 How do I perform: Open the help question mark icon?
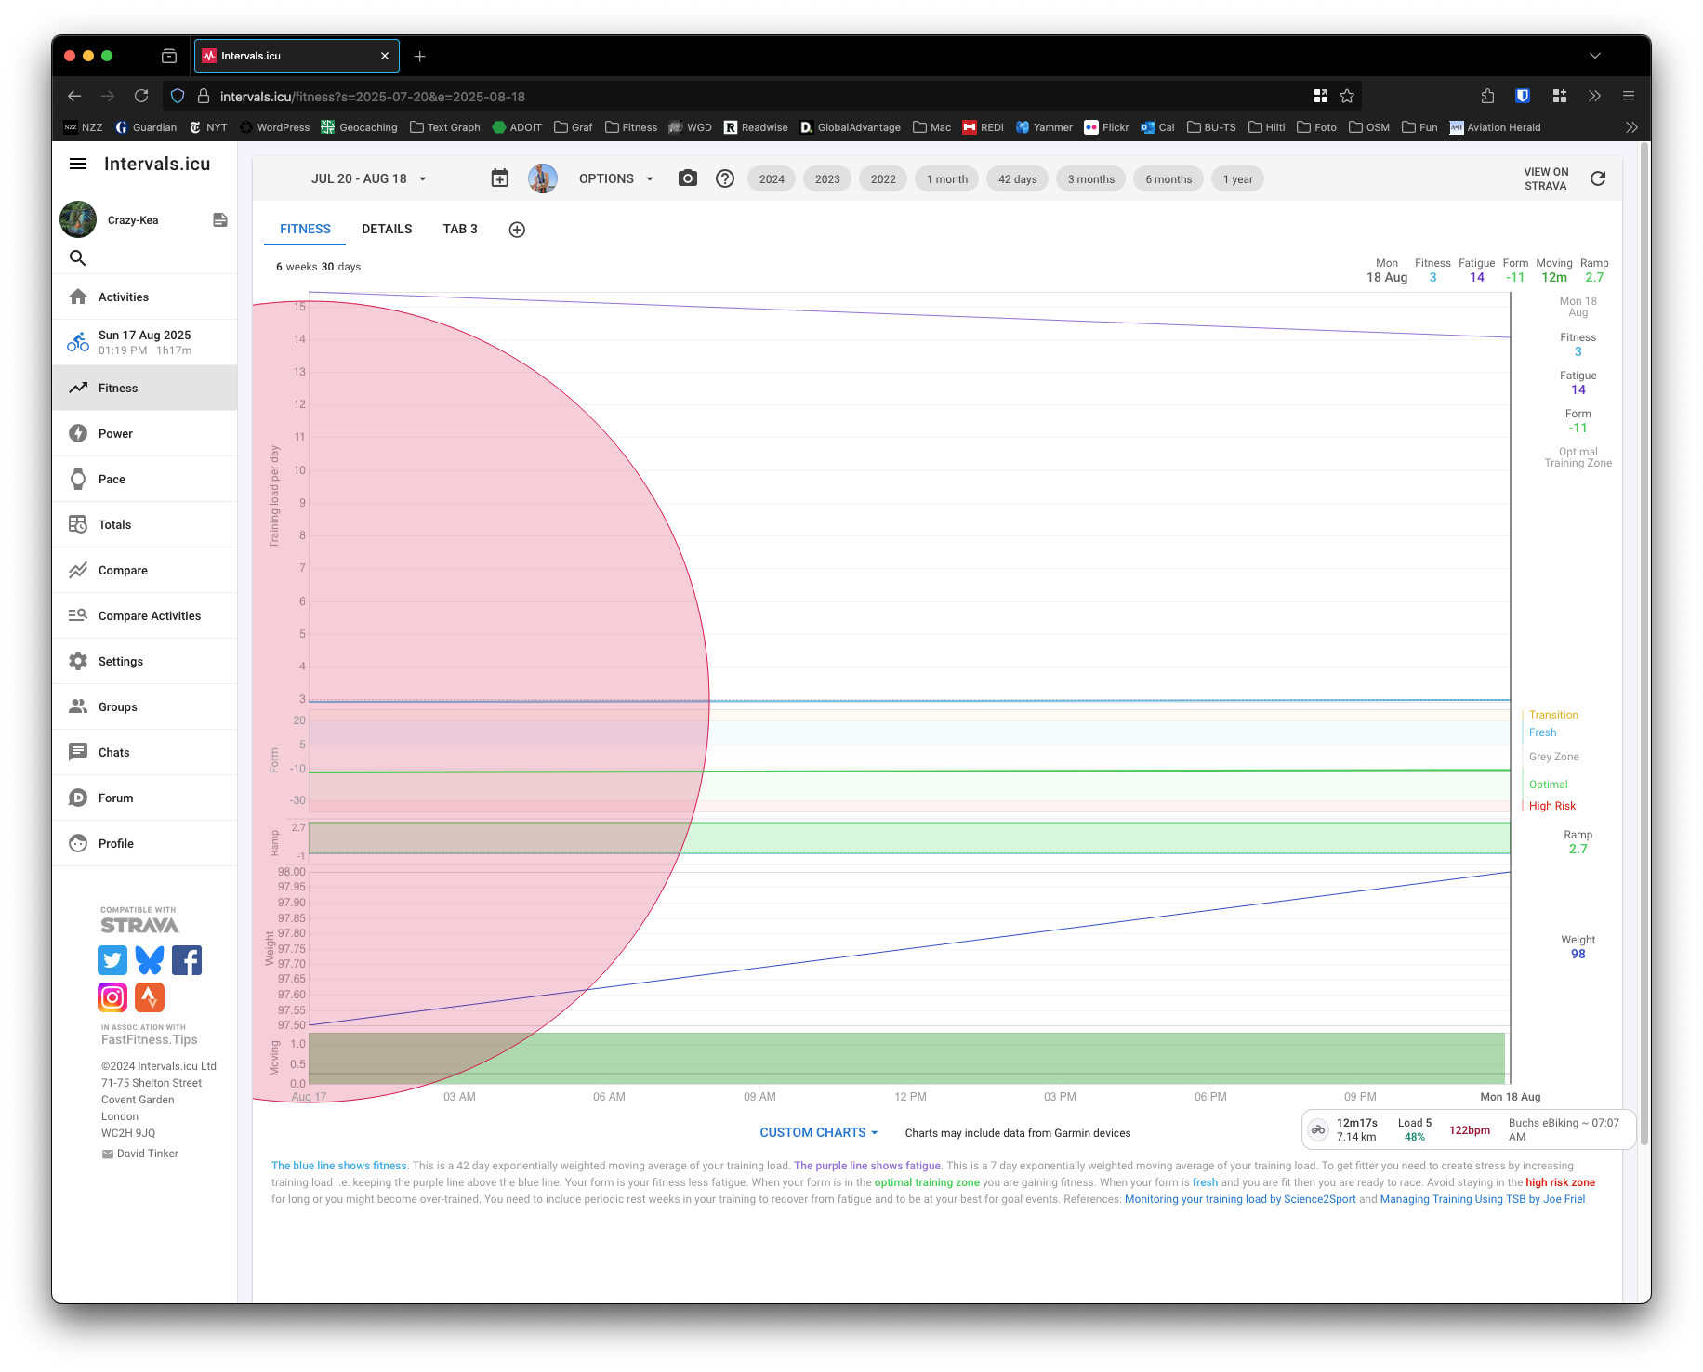tap(725, 178)
